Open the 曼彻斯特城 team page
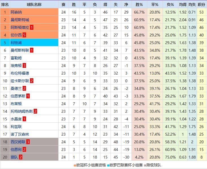Screen dimensions: 207x169 pyautogui.click(x=20, y=20)
